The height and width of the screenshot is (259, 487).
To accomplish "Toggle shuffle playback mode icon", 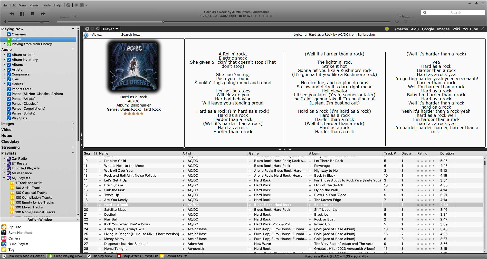I will point(406,22).
